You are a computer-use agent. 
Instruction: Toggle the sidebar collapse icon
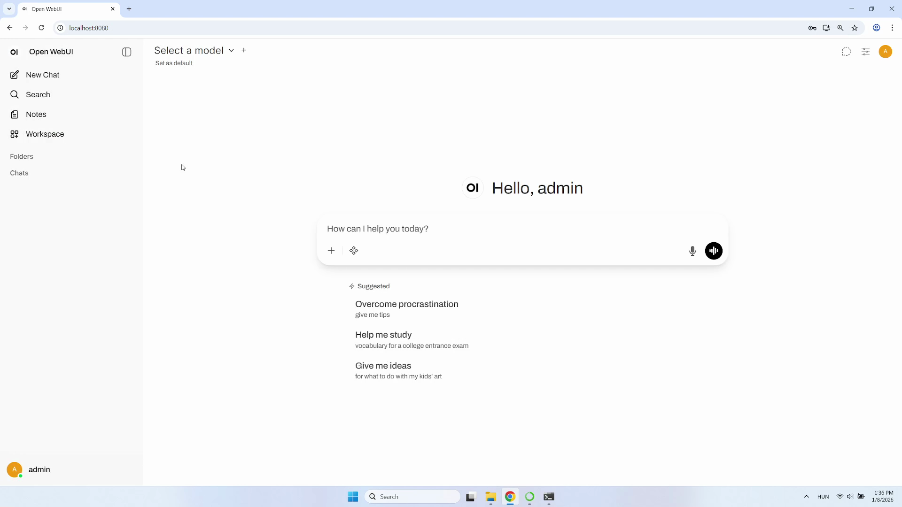pyautogui.click(x=126, y=52)
